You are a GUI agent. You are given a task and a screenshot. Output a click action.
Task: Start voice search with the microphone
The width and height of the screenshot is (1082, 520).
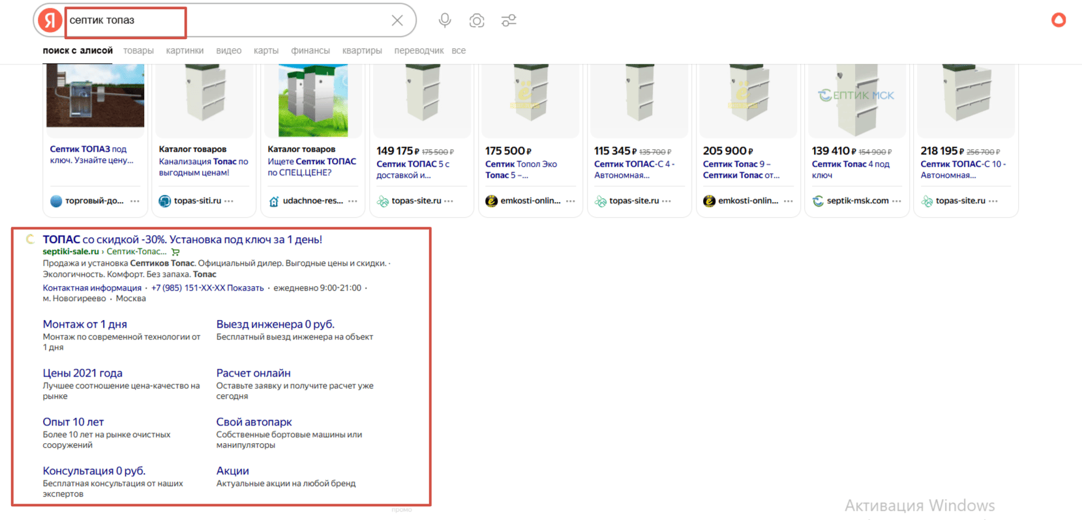click(x=445, y=20)
